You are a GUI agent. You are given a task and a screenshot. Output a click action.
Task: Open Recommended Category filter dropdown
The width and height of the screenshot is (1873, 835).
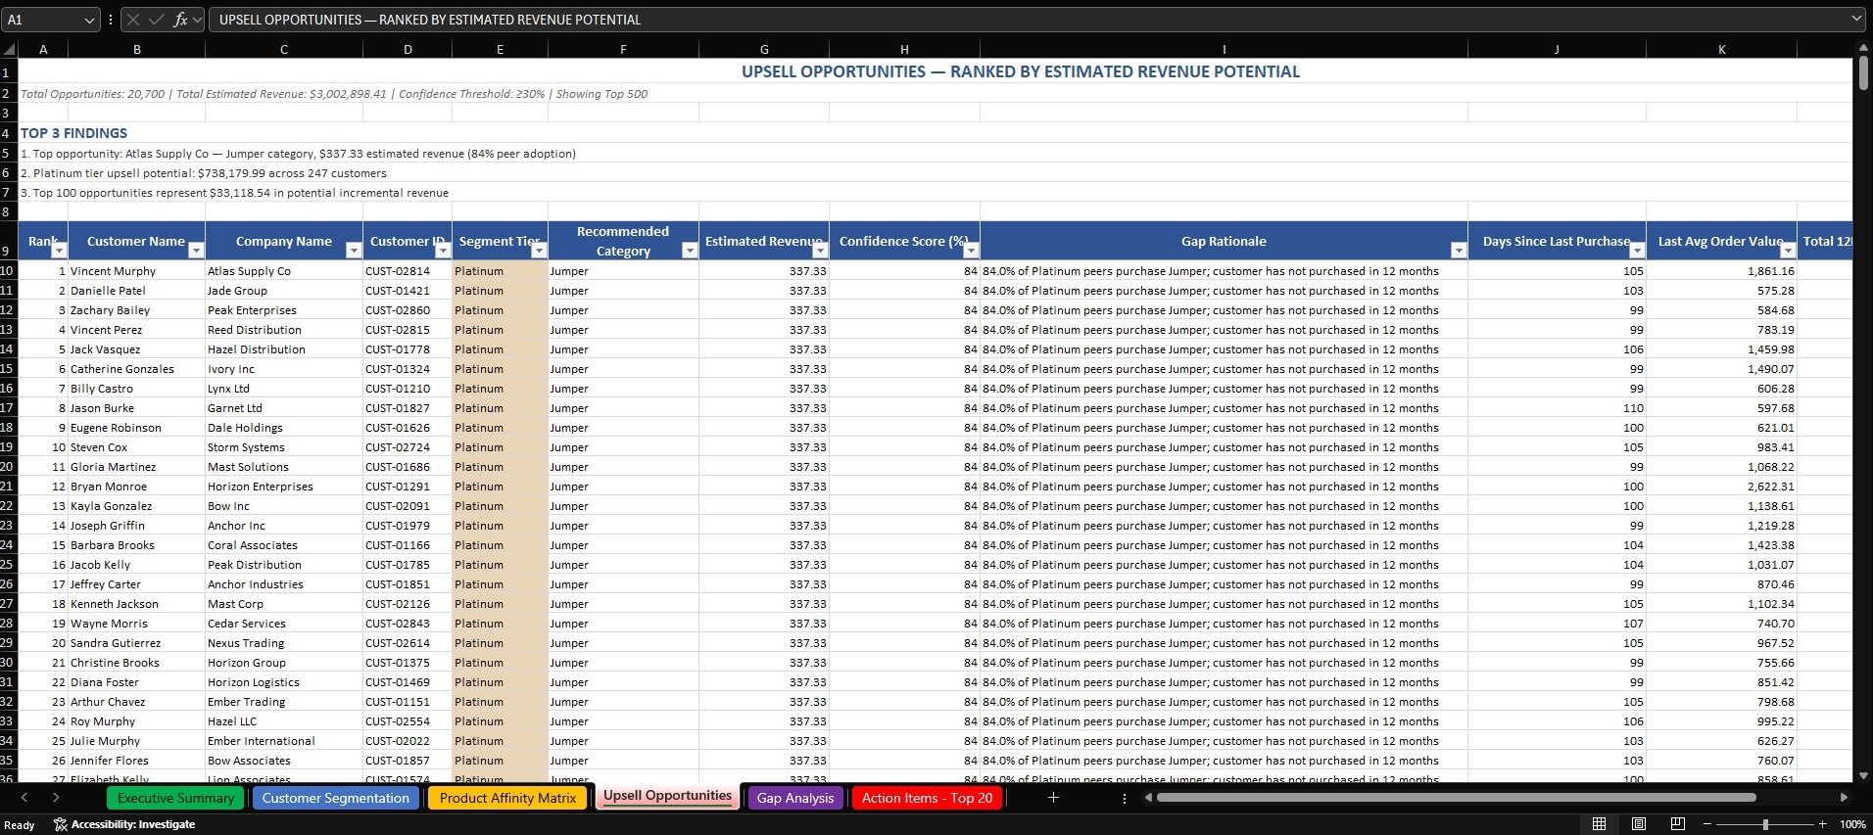690,251
